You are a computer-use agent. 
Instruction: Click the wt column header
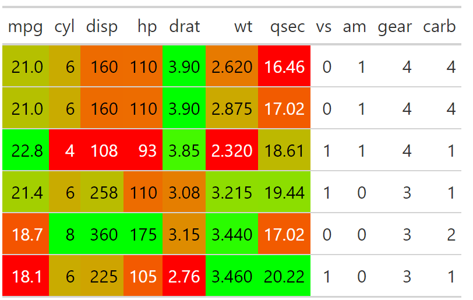tap(232, 26)
